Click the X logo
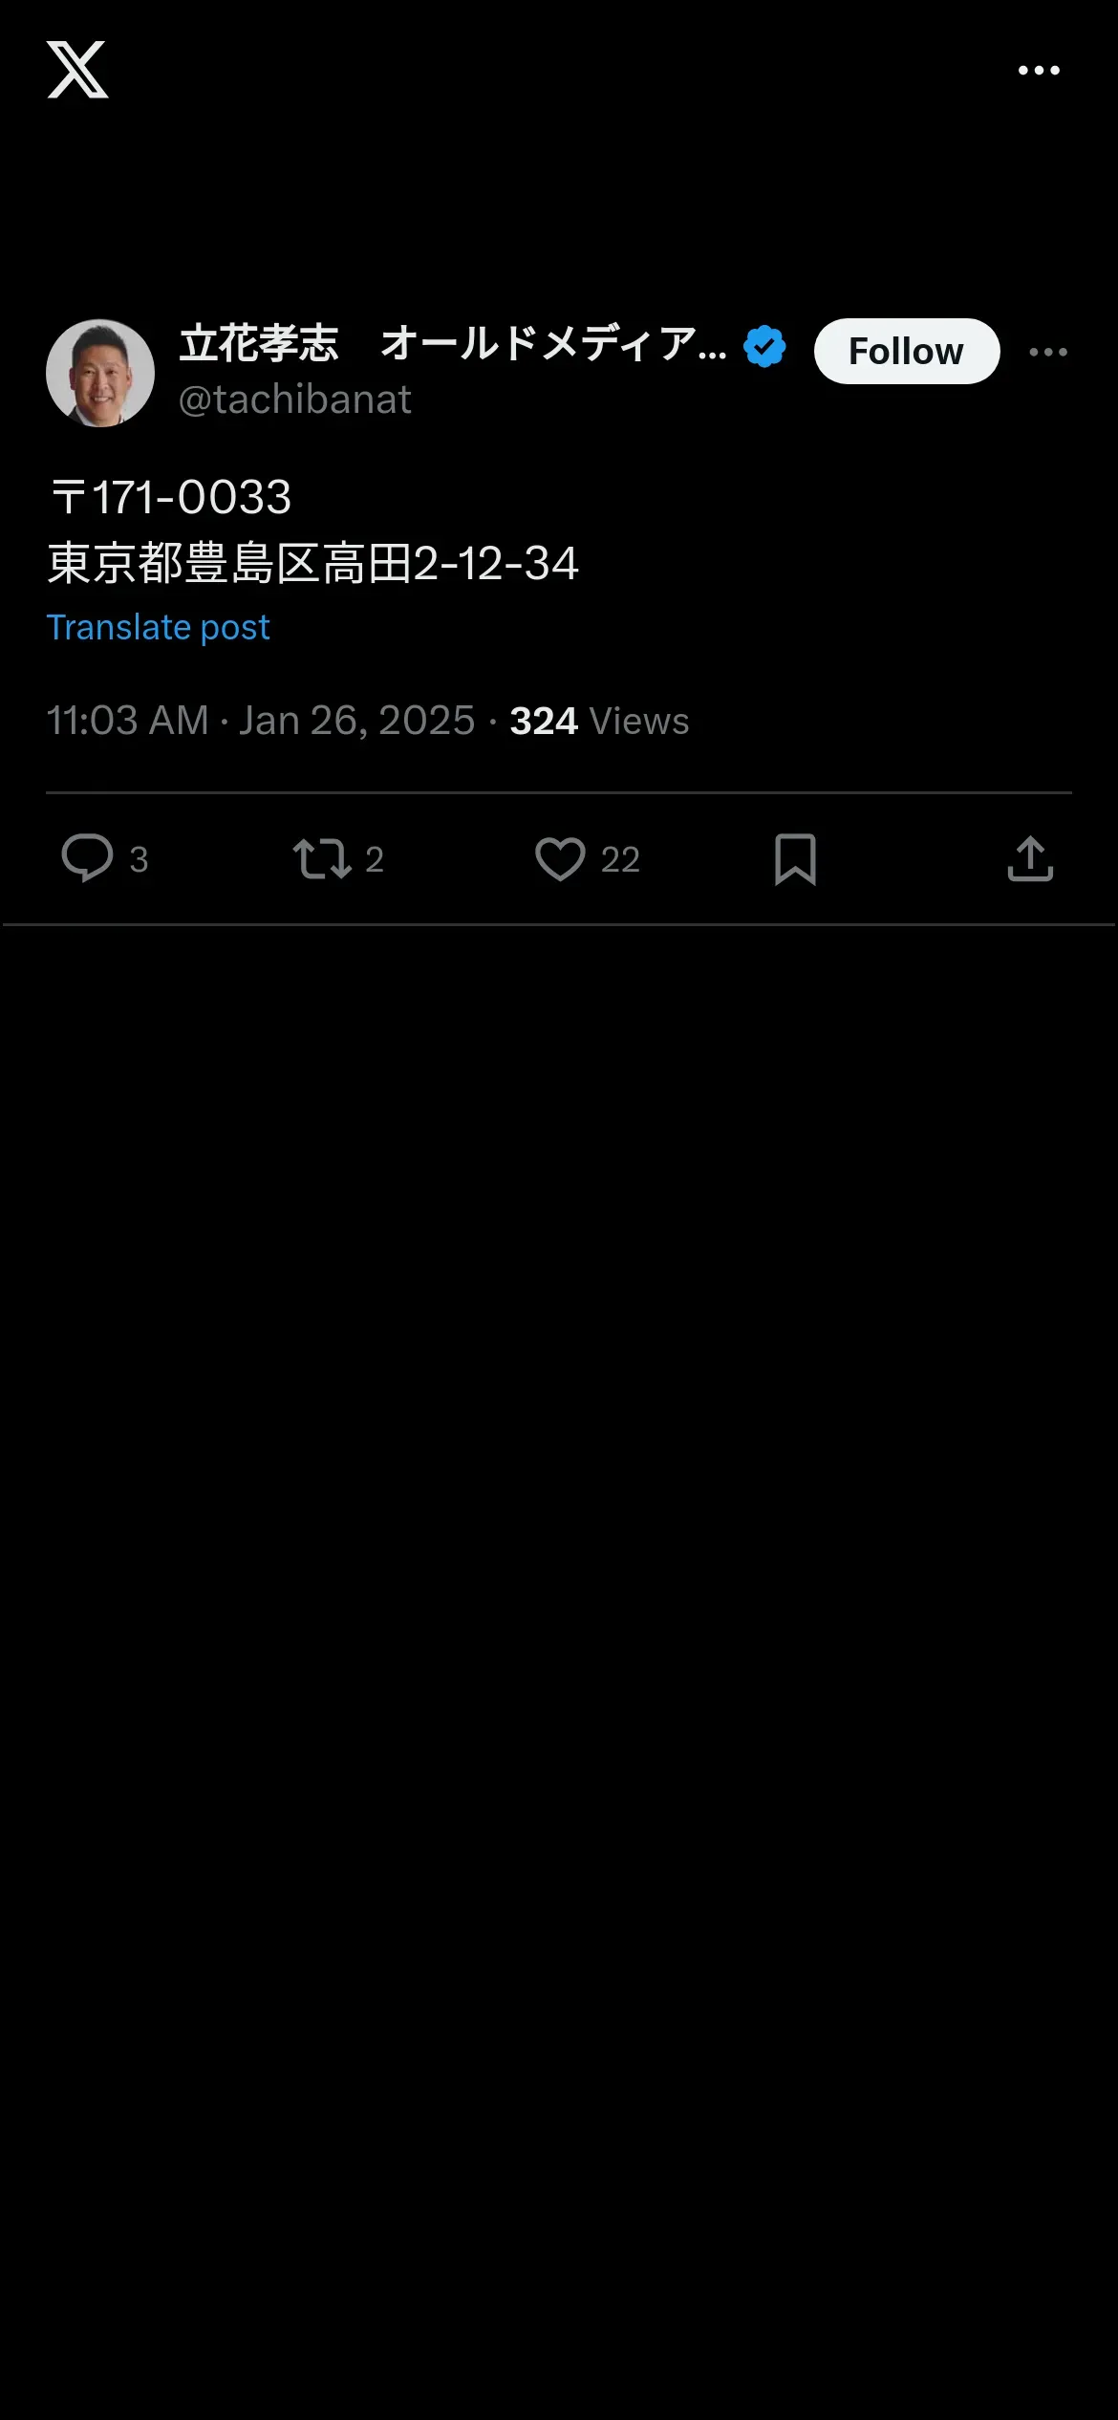 point(77,70)
